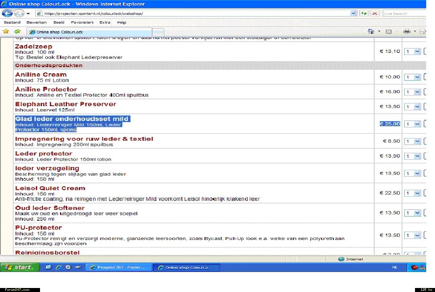Click the leder verzegeling title

tap(47, 168)
